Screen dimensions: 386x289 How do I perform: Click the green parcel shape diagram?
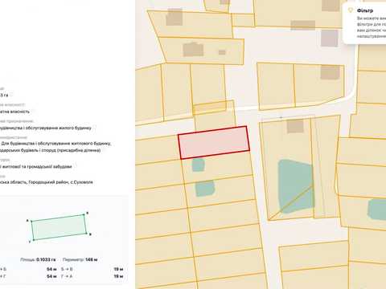(x=59, y=227)
